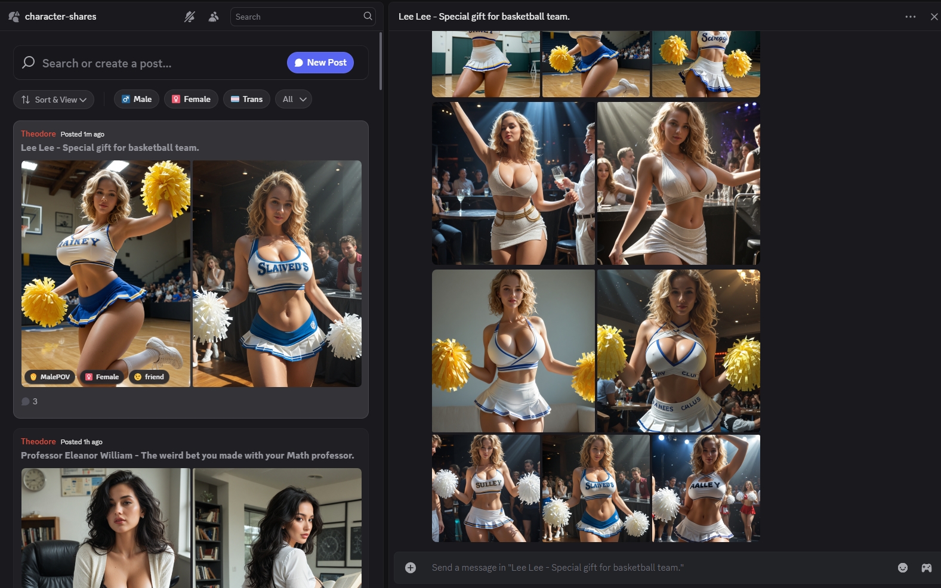Click the New Post button
The height and width of the screenshot is (588, 941).
[320, 63]
